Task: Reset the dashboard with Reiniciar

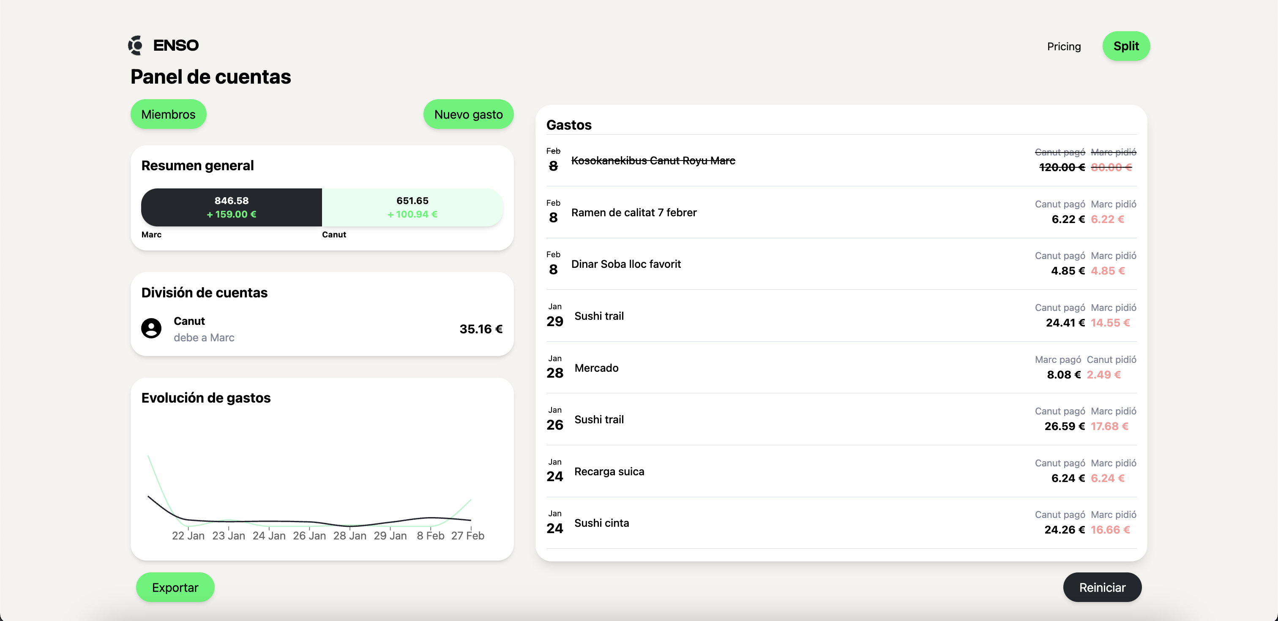Action: [1102, 587]
